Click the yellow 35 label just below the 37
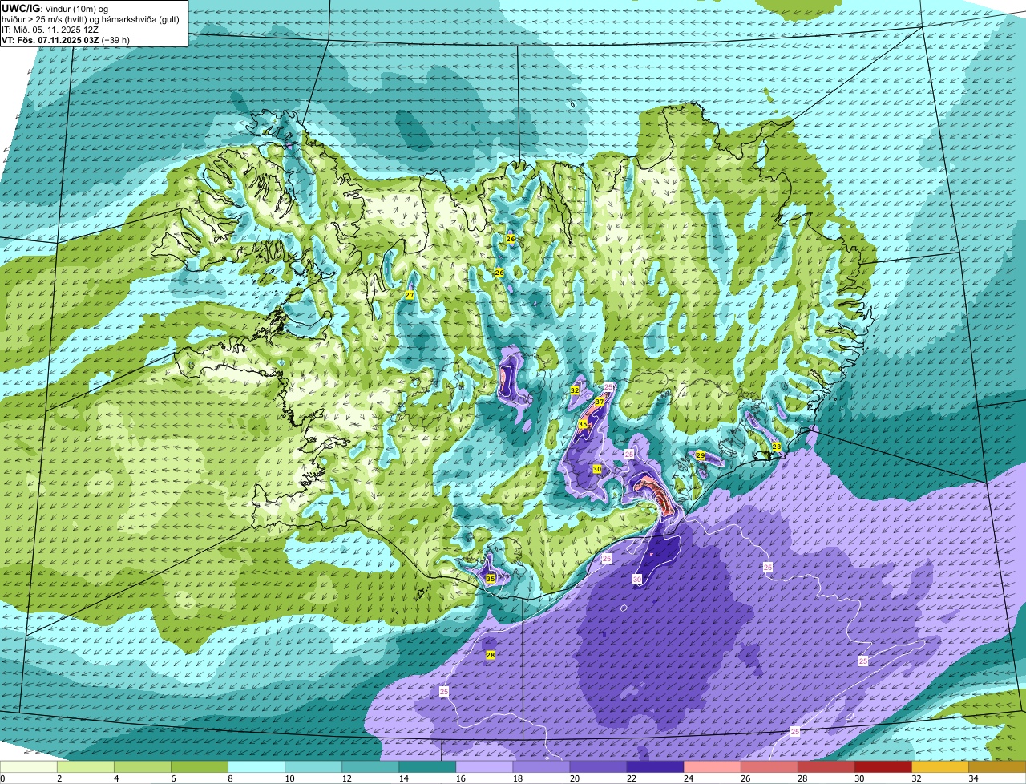 [x=583, y=423]
